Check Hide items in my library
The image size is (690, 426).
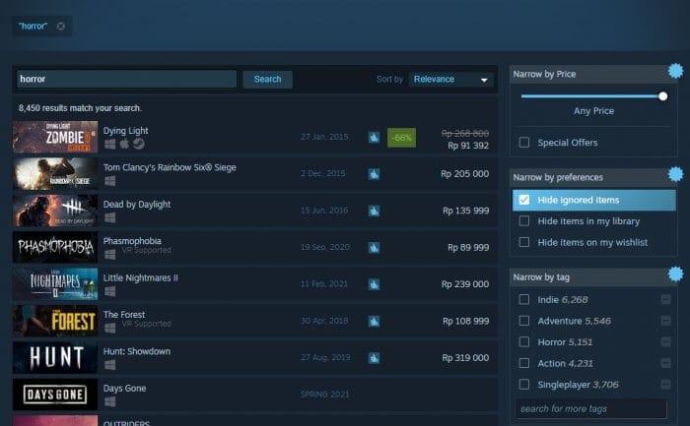[524, 221]
